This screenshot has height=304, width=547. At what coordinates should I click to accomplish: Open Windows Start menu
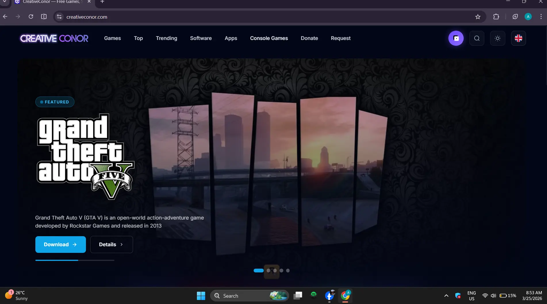click(201, 296)
